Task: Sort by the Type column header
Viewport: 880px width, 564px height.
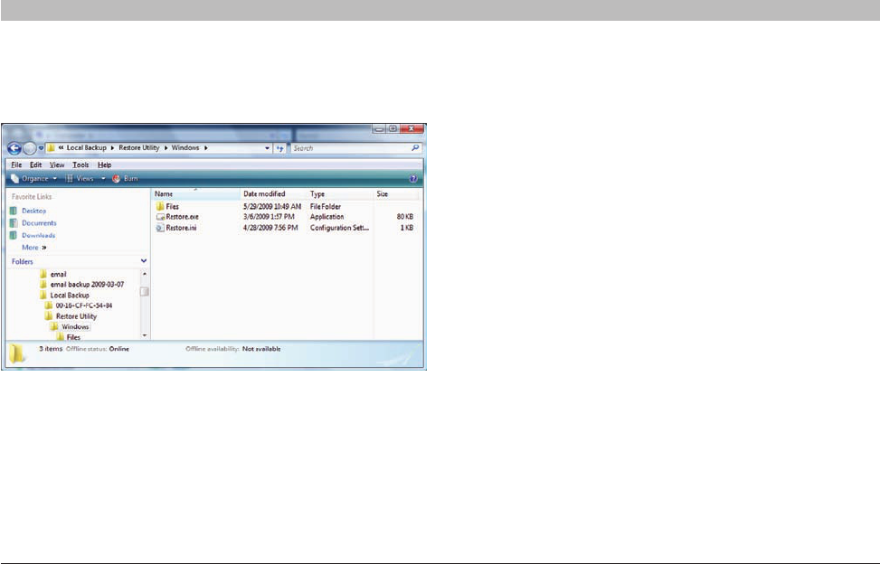Action: (x=340, y=194)
